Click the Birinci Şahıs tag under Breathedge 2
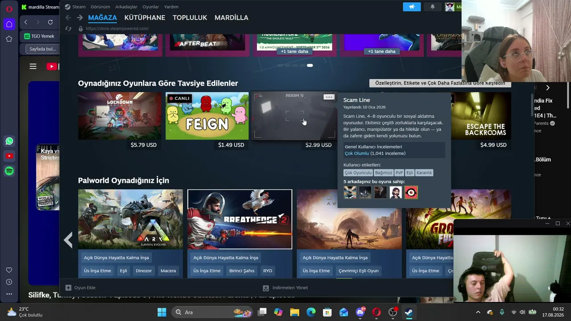The height and width of the screenshot is (321, 571). click(242, 271)
